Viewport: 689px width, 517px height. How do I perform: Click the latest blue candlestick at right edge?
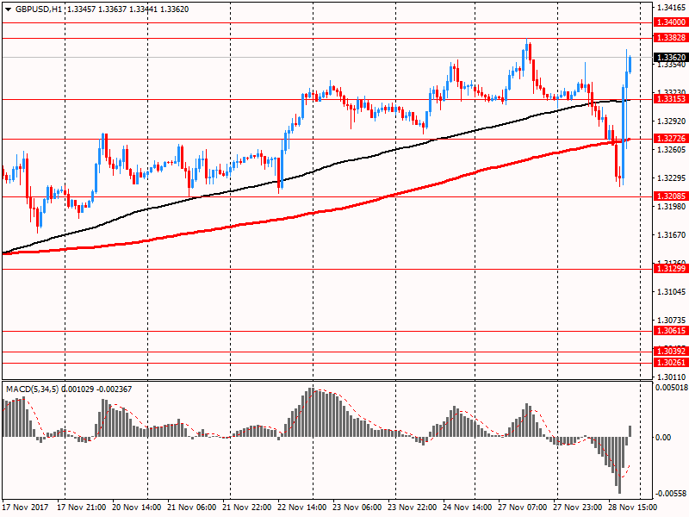pos(630,65)
